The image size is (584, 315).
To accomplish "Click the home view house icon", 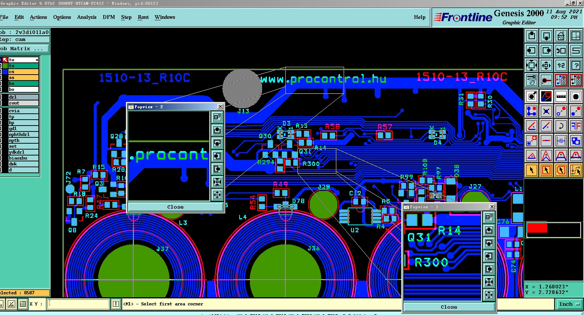I will (561, 36).
